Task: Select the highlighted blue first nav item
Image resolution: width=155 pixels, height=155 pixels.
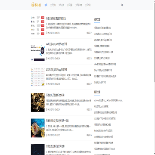Action: click(46, 5)
